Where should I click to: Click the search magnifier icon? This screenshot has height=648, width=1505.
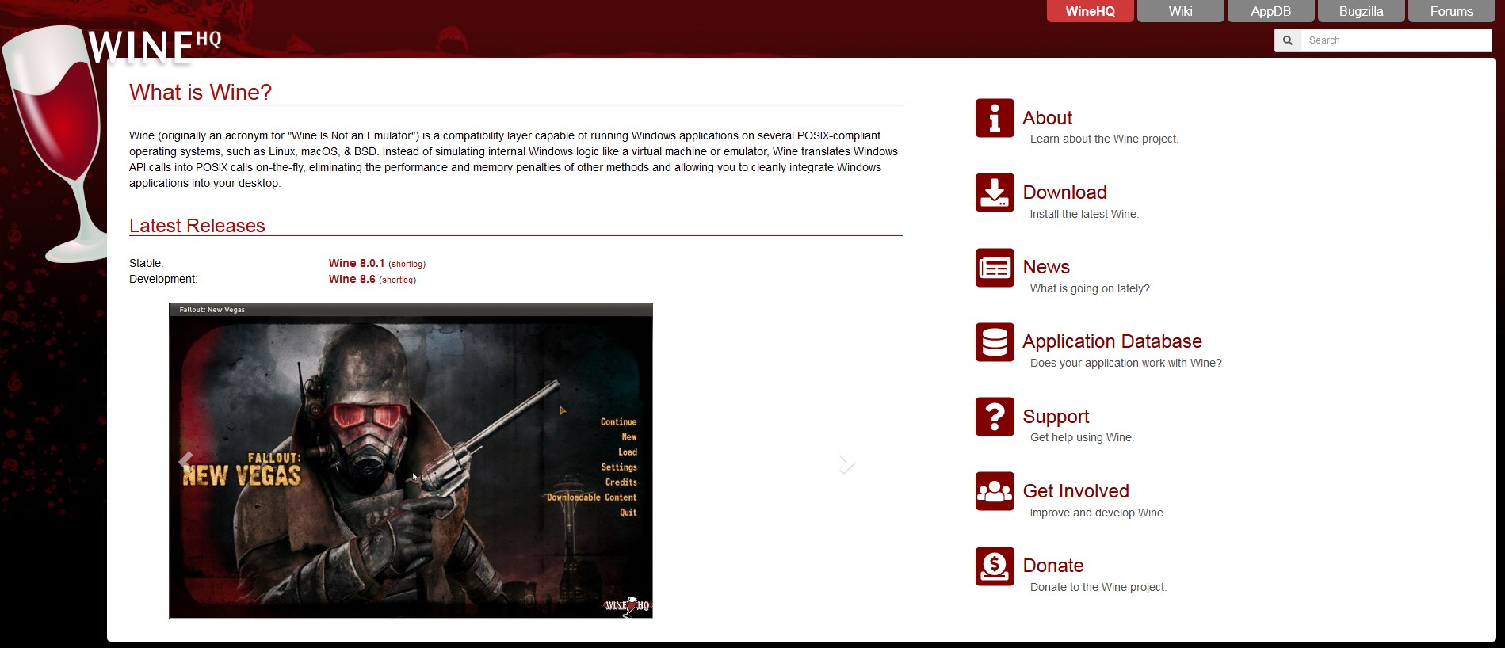point(1288,40)
